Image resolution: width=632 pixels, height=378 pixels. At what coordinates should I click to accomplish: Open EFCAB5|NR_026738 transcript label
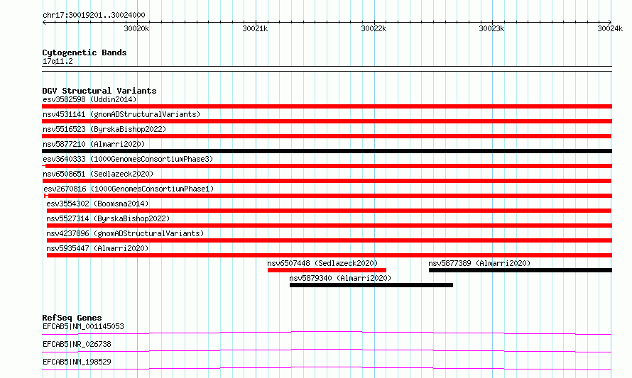click(x=77, y=344)
